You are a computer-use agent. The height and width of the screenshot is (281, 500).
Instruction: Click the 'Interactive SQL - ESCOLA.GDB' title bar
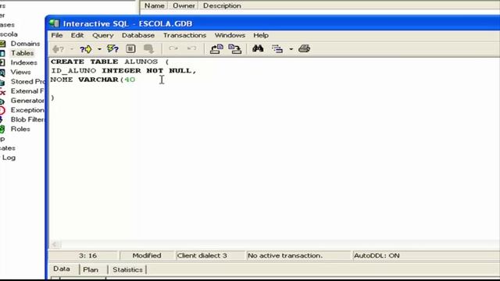tap(274, 23)
